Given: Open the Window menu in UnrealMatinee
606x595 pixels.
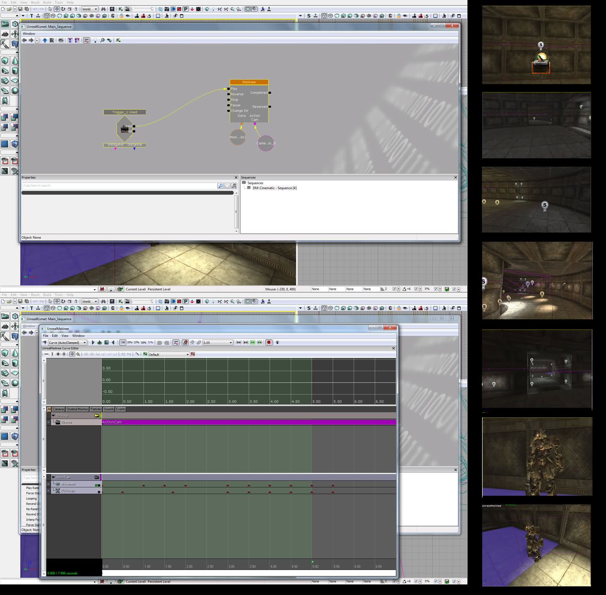Looking at the screenshot, I should coord(78,336).
